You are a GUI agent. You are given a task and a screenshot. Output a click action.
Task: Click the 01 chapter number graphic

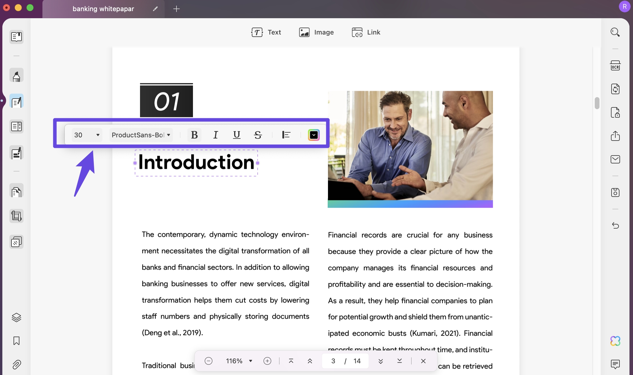point(166,100)
